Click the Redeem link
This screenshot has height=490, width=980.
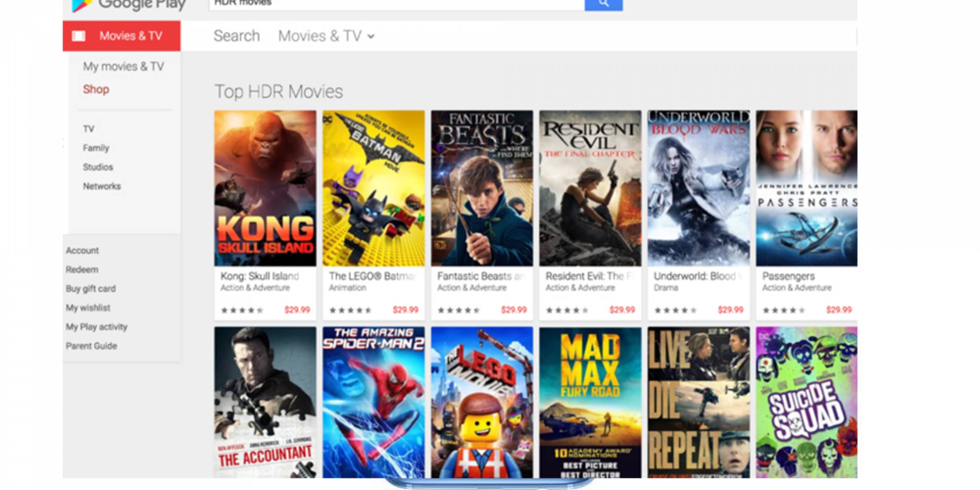pos(82,269)
